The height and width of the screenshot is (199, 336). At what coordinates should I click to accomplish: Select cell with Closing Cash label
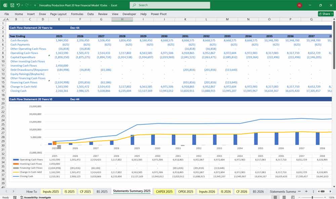point(18,91)
